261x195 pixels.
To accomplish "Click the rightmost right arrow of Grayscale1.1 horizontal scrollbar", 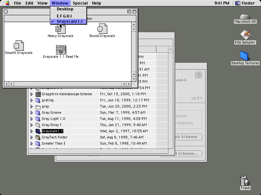I will pyautogui.click(x=129, y=84).
